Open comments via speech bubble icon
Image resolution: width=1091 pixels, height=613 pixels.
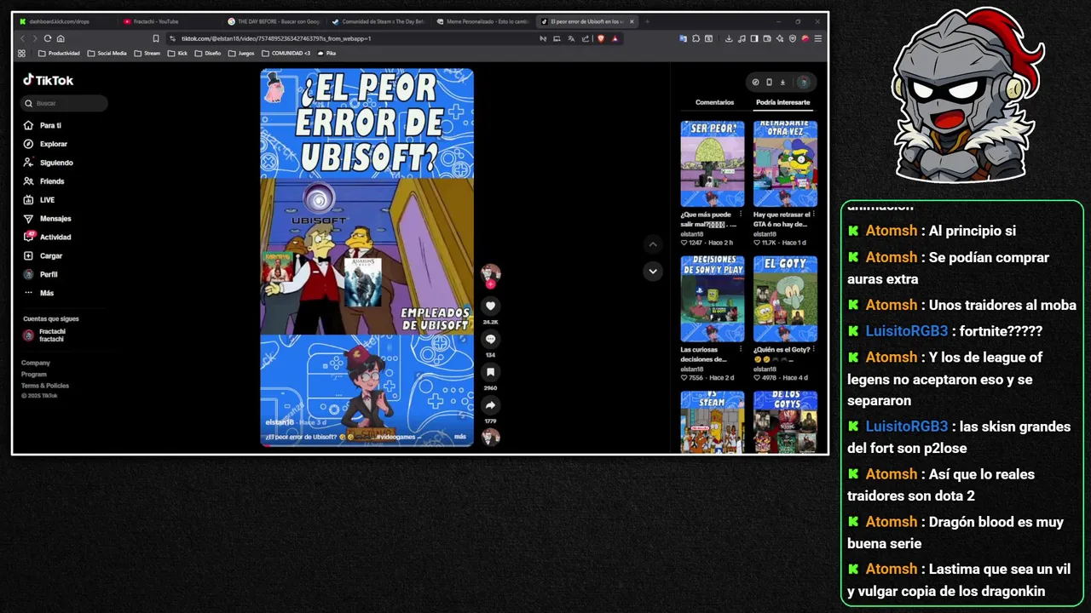pos(490,339)
